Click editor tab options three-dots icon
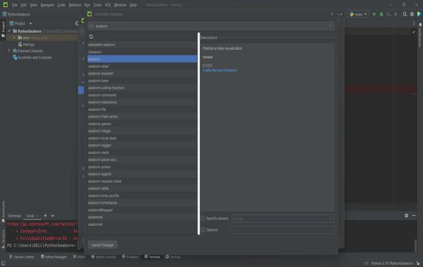The height and width of the screenshot is (267, 423). 414,24
